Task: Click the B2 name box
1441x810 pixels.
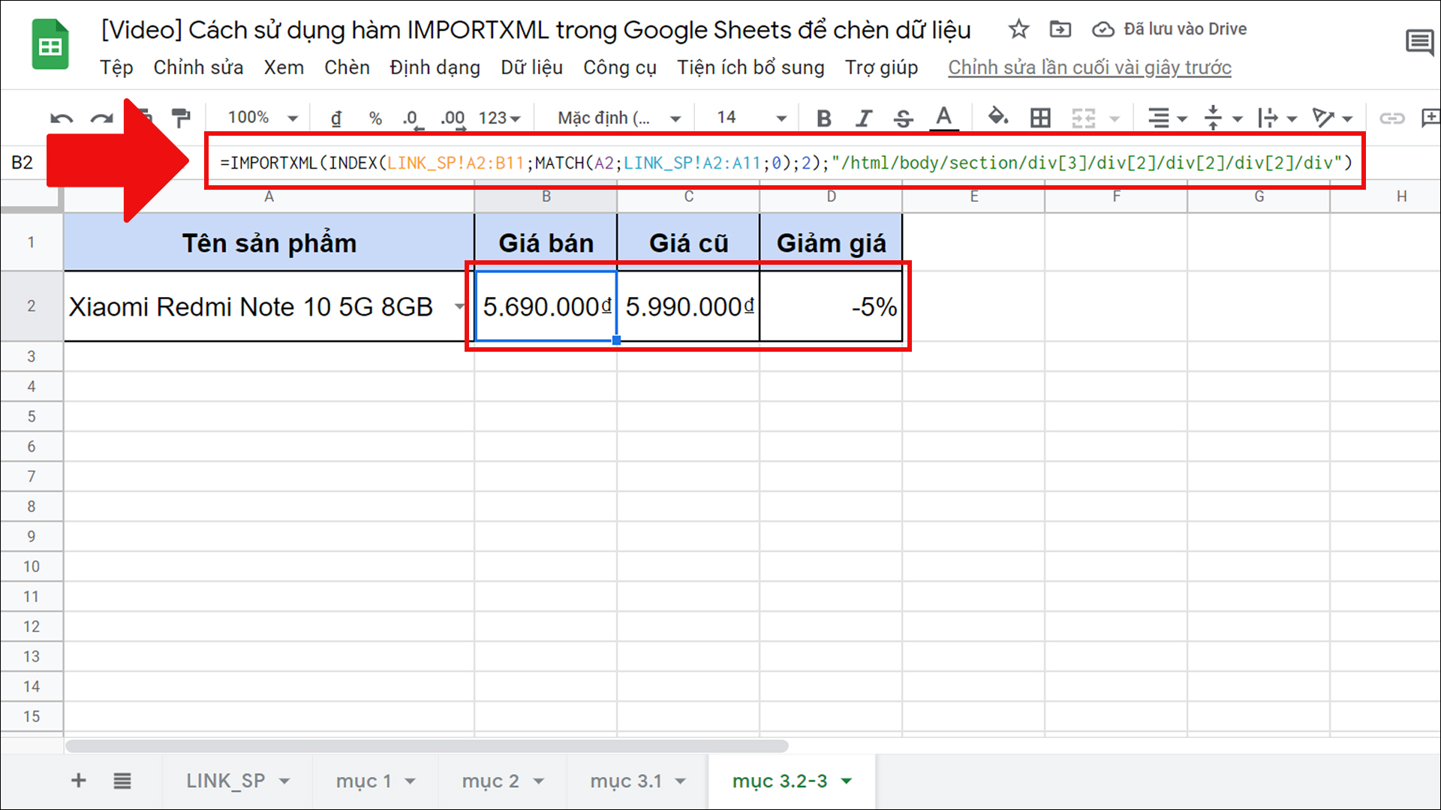Action: 23,163
